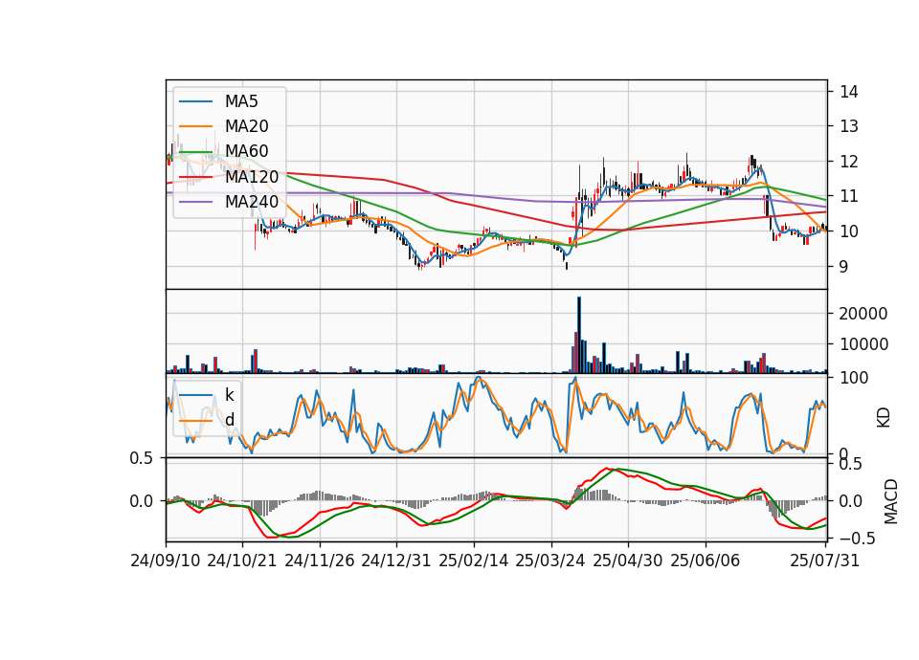The image size is (919, 660).
Task: Click the 25/06/06 date tick label
Action: 706,561
